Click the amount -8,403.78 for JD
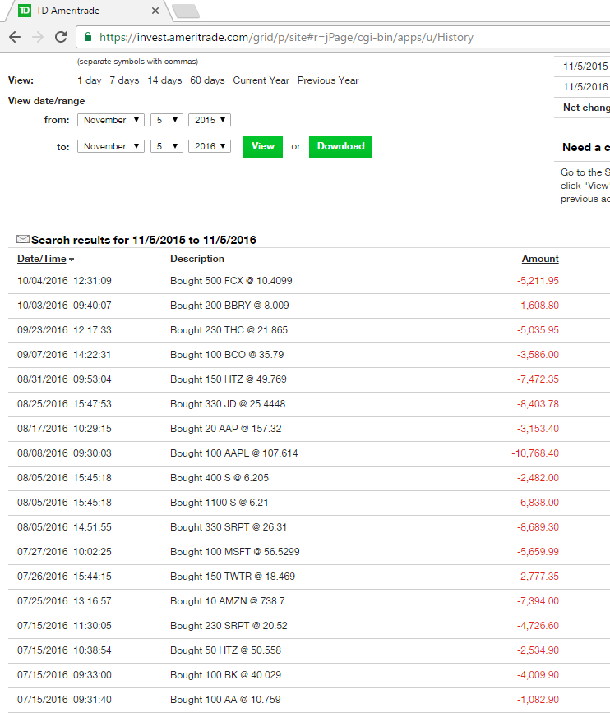Screen dimensions: 610x717 (538, 404)
